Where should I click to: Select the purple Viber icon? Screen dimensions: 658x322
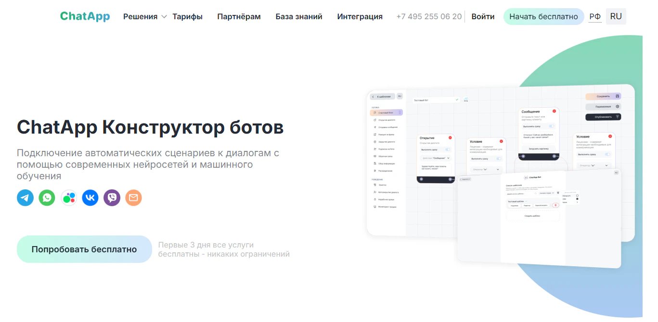112,198
